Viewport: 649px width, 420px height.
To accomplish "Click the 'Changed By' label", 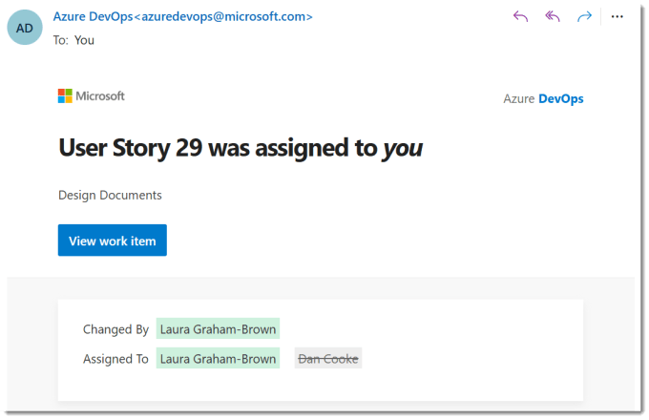I will click(x=115, y=329).
